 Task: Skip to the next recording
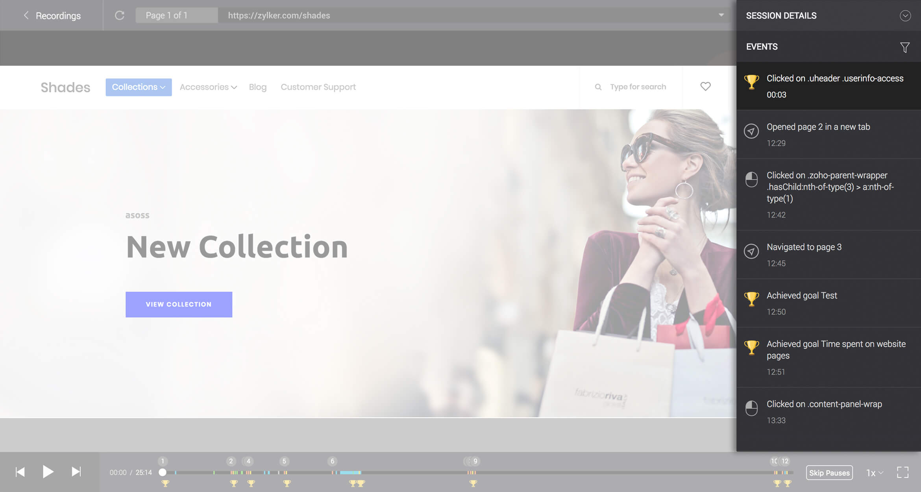click(x=76, y=472)
